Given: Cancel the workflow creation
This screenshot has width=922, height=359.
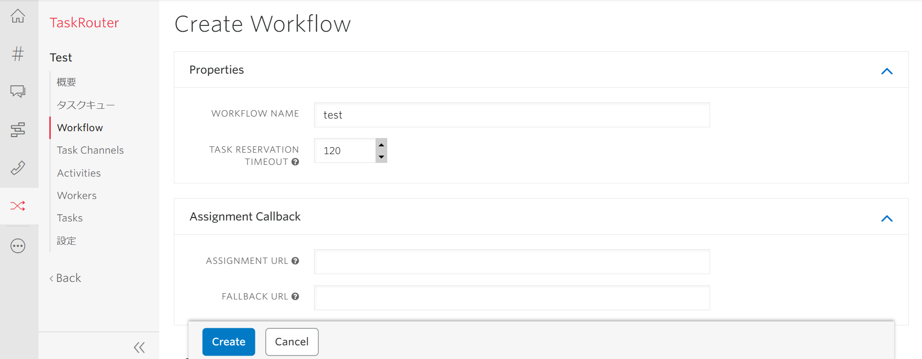Looking at the screenshot, I should click(x=292, y=342).
